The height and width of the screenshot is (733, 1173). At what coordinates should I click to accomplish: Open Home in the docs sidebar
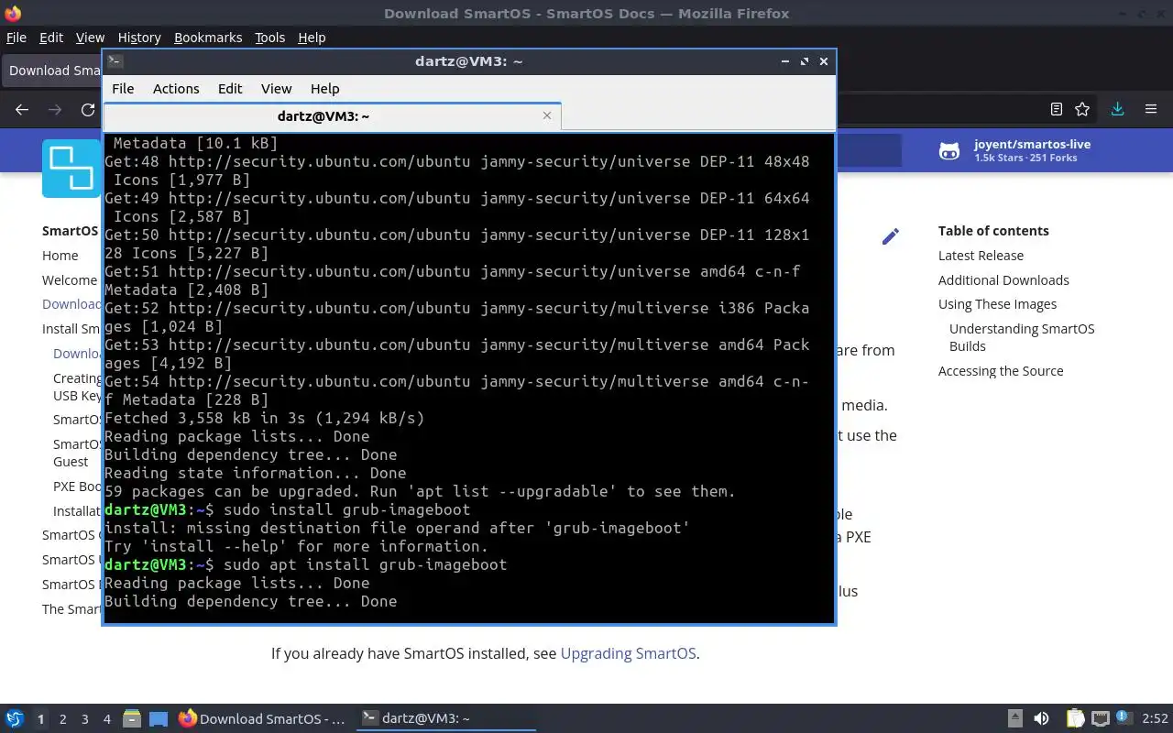pos(60,256)
